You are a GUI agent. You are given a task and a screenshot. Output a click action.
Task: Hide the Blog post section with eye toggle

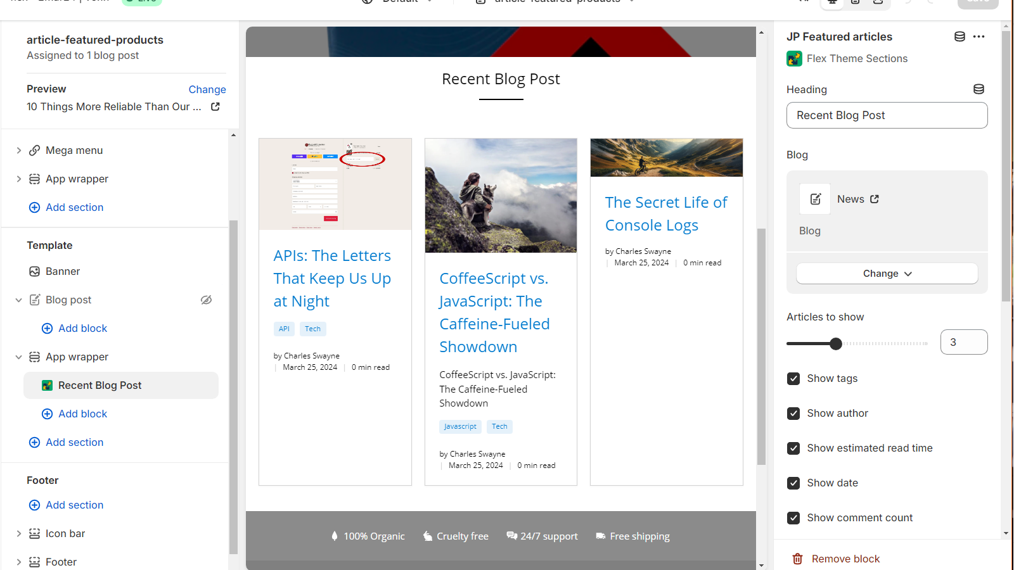(x=206, y=300)
